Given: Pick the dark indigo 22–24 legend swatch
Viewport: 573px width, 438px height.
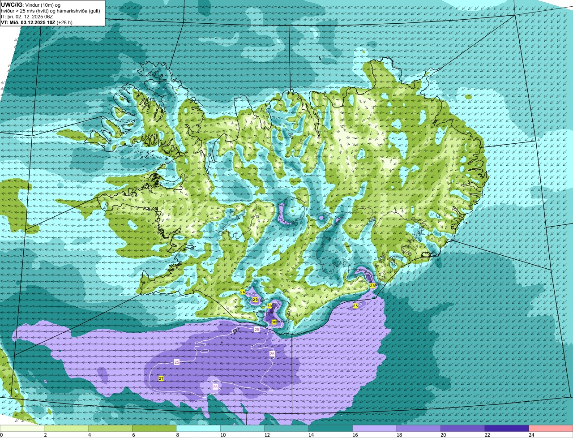Looking at the screenshot, I should pos(507,429).
